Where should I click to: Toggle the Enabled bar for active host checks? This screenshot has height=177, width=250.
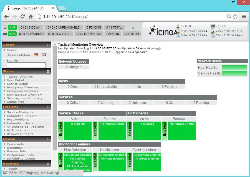click(x=130, y=131)
